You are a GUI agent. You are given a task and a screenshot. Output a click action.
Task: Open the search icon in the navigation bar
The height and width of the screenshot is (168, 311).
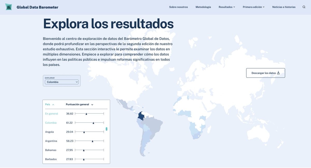304,7
